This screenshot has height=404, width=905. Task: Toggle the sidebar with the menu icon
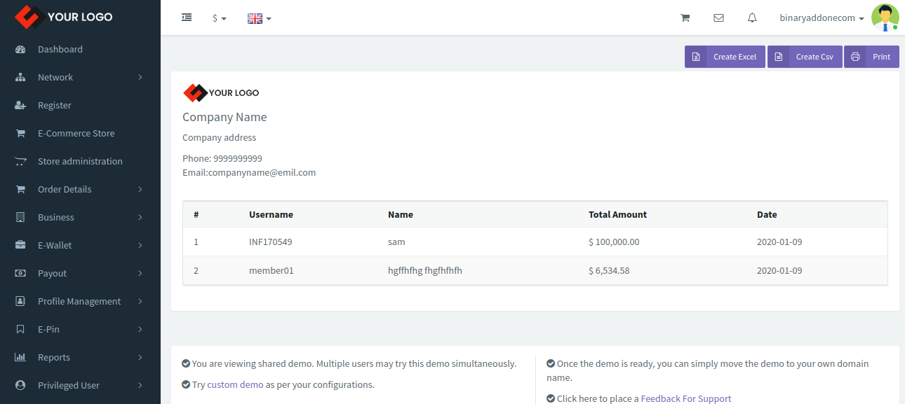(x=187, y=18)
